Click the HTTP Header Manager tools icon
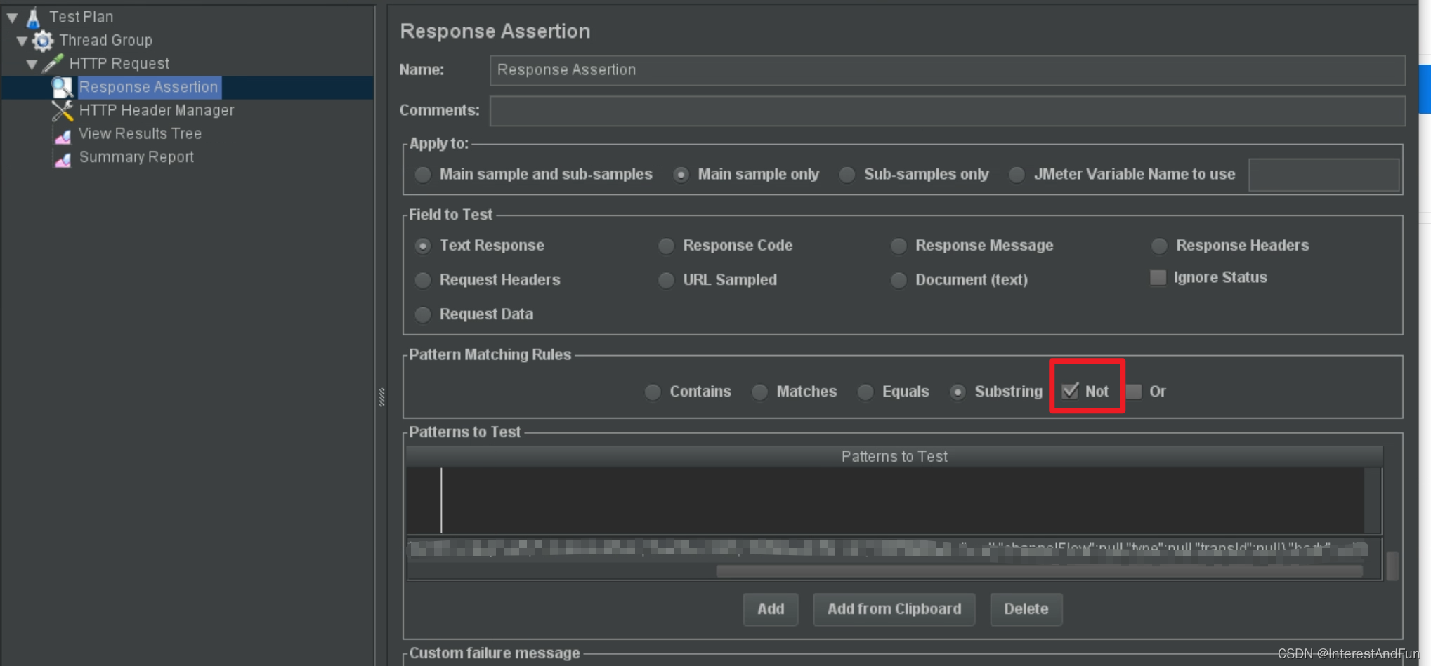 (62, 110)
